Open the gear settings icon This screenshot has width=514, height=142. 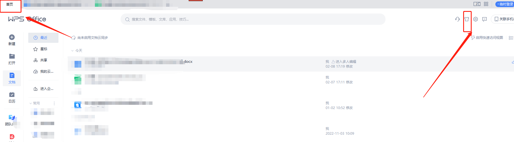point(476,19)
